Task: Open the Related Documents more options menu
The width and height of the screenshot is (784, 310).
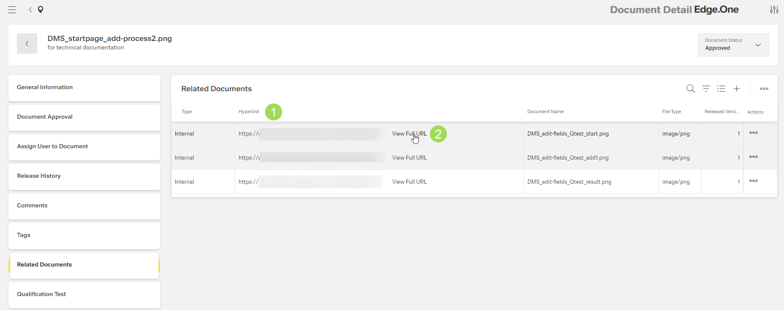Action: point(764,89)
